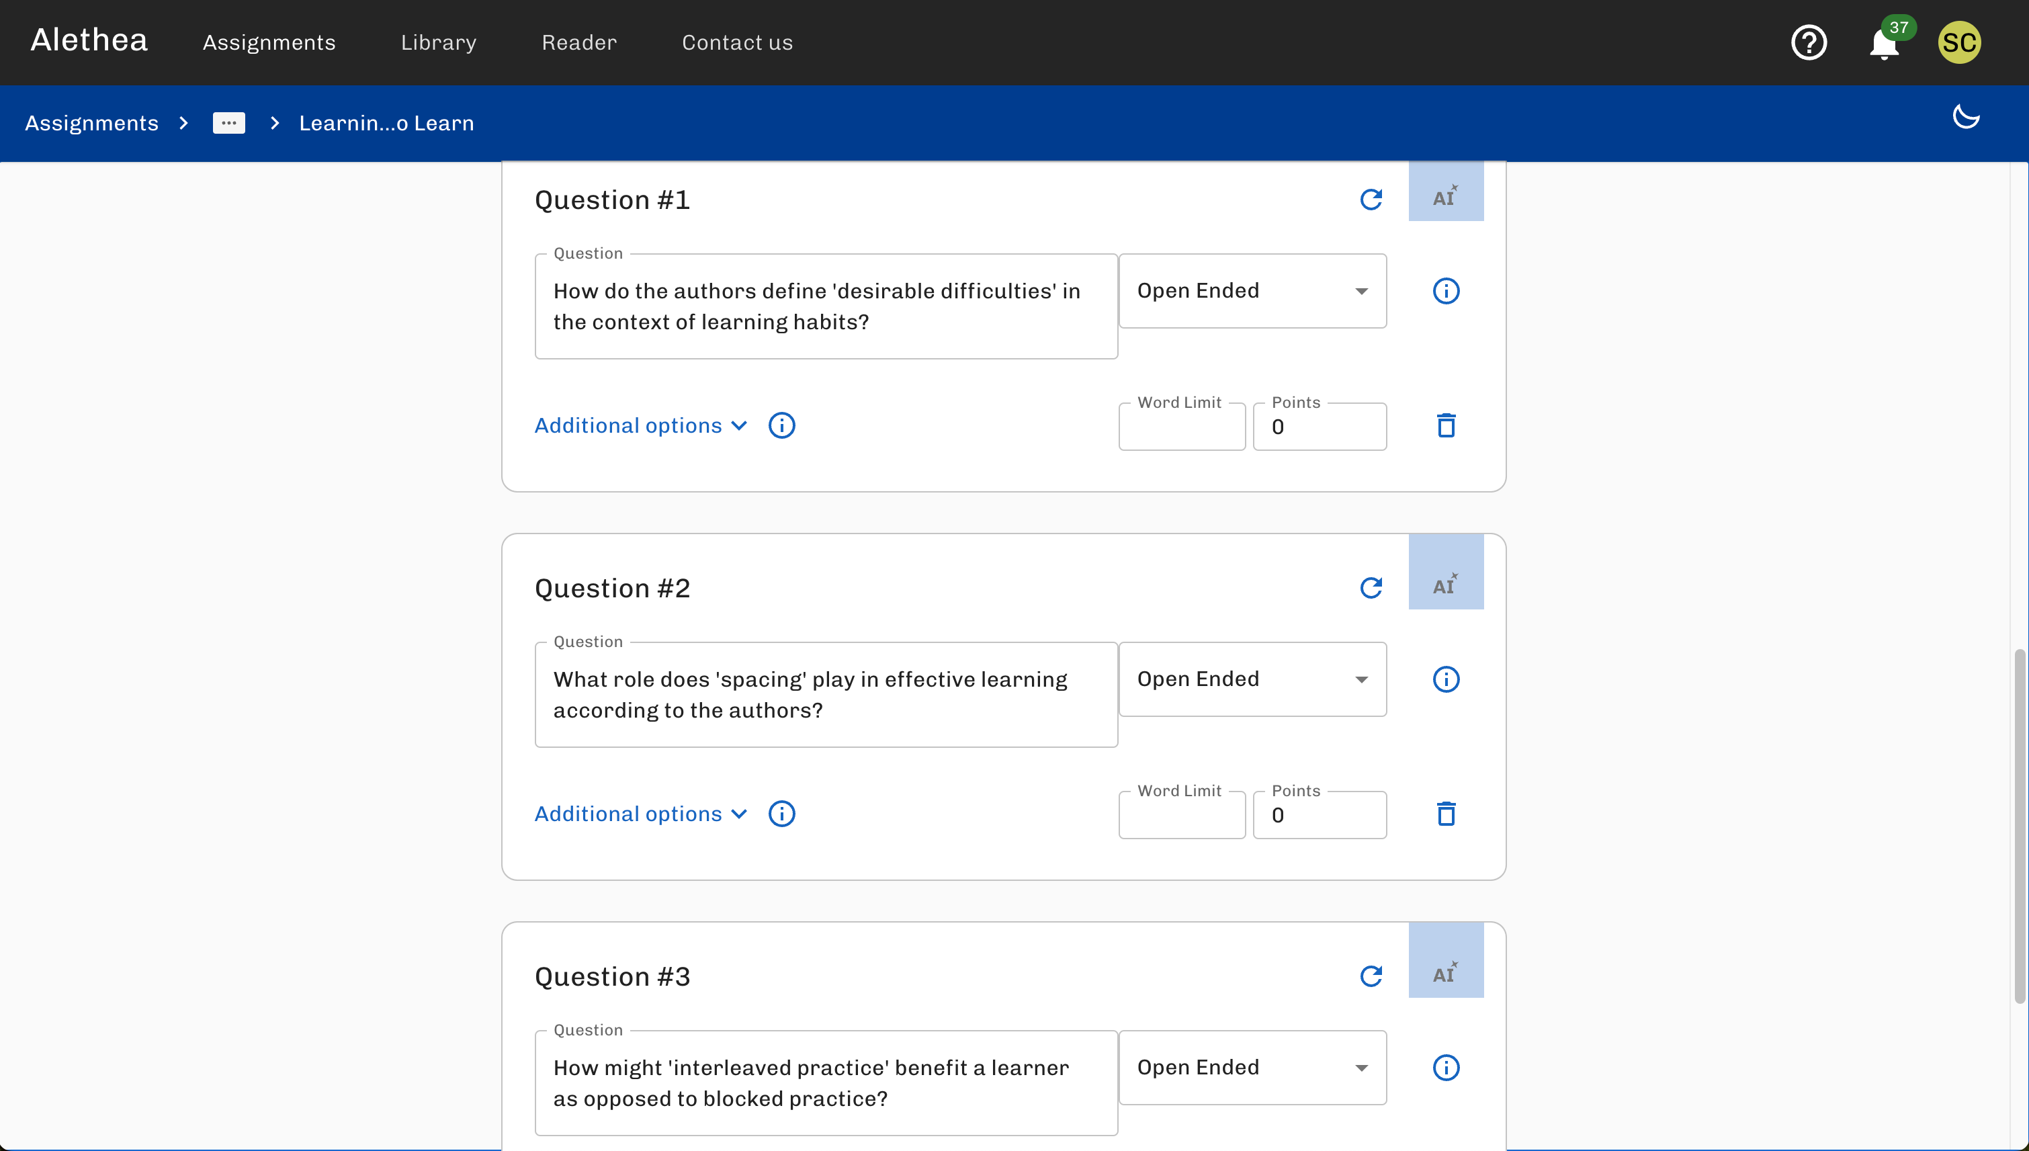2029x1151 pixels.
Task: Expand the collapsed breadcrumb ellipsis
Action: [228, 124]
